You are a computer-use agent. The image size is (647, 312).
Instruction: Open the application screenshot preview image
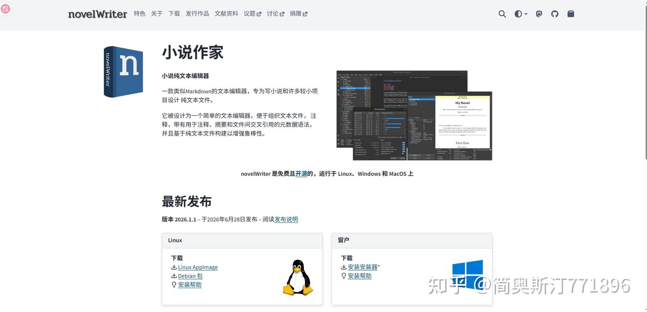(x=414, y=115)
